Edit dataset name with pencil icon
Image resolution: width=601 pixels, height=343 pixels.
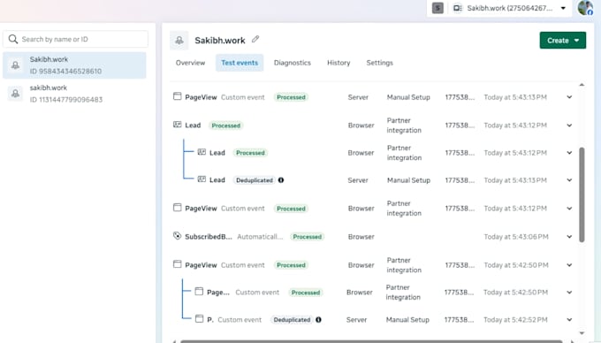point(255,39)
